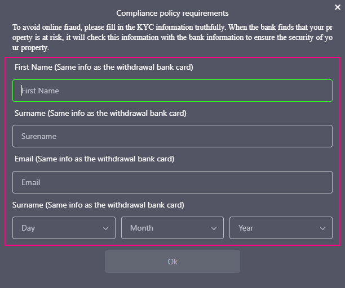
Task: Click the Day placeholder text
Action: (x=28, y=228)
